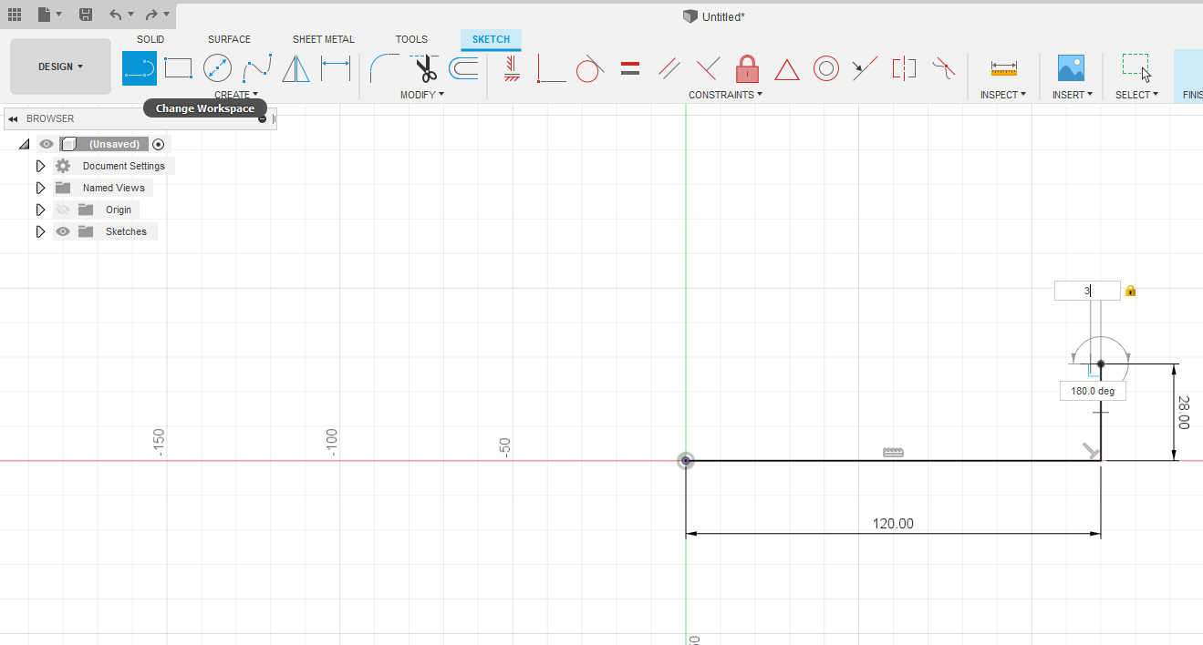Click the line length input field

click(x=1086, y=291)
